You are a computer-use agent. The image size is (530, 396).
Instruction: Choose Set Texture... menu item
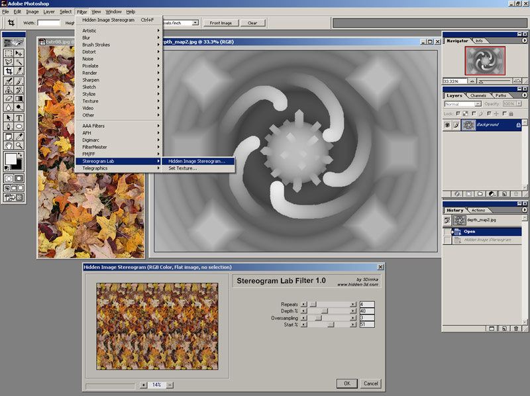point(197,168)
